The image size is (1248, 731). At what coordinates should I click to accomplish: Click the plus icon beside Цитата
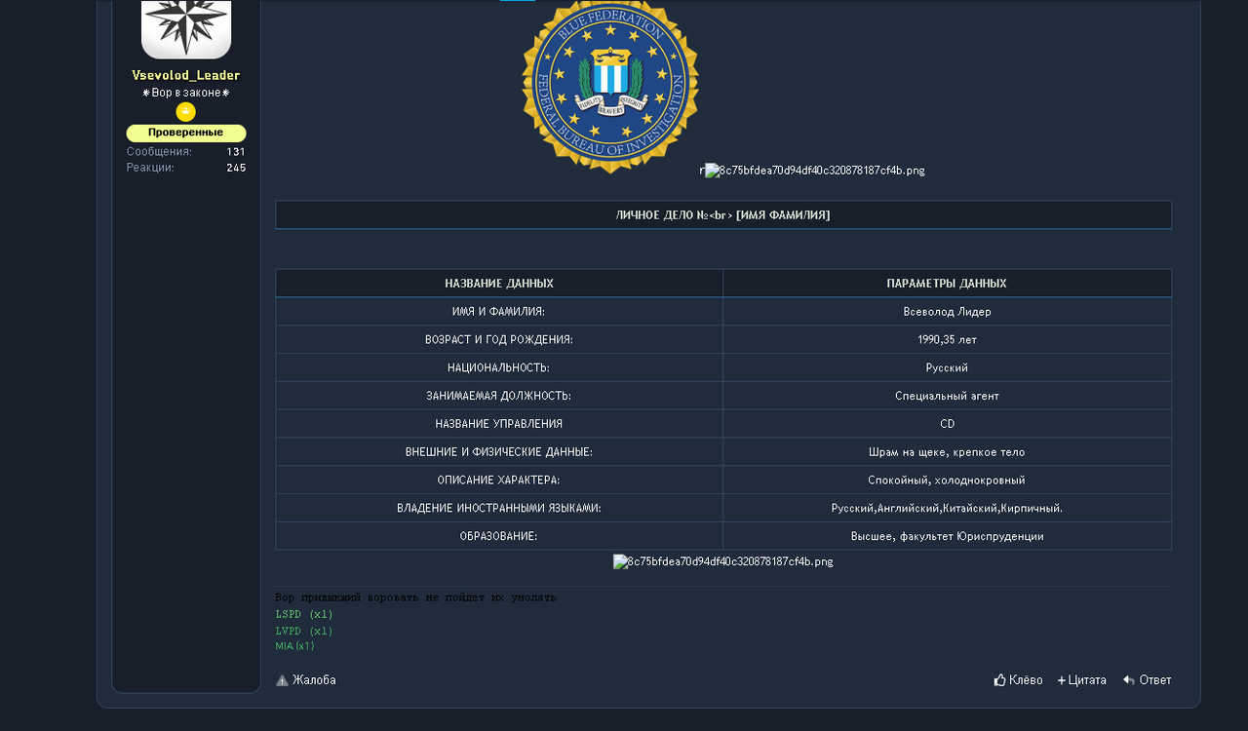(1062, 680)
